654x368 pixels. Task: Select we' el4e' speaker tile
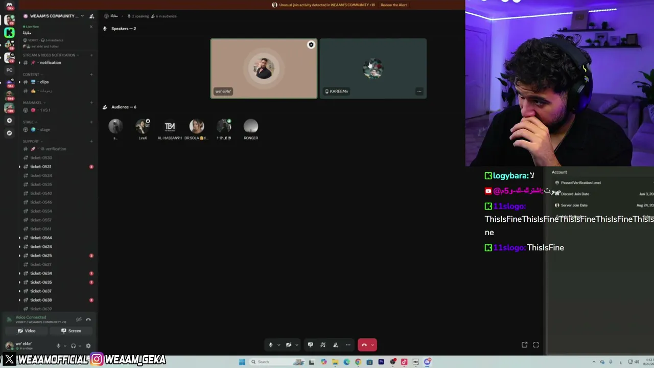tap(264, 68)
